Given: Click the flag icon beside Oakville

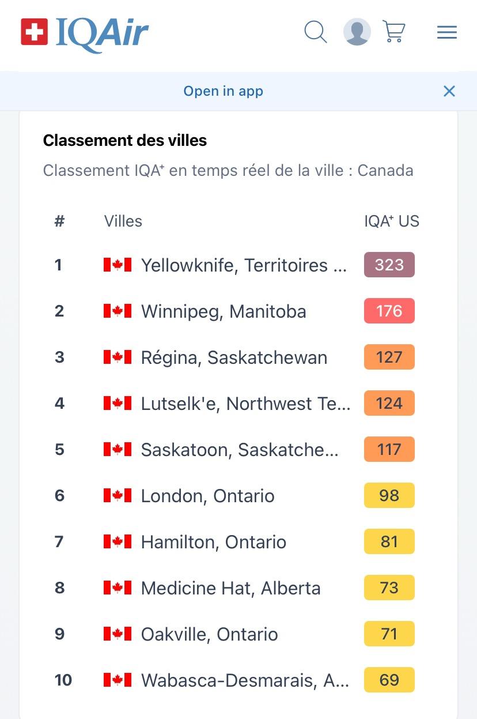Looking at the screenshot, I should [118, 634].
